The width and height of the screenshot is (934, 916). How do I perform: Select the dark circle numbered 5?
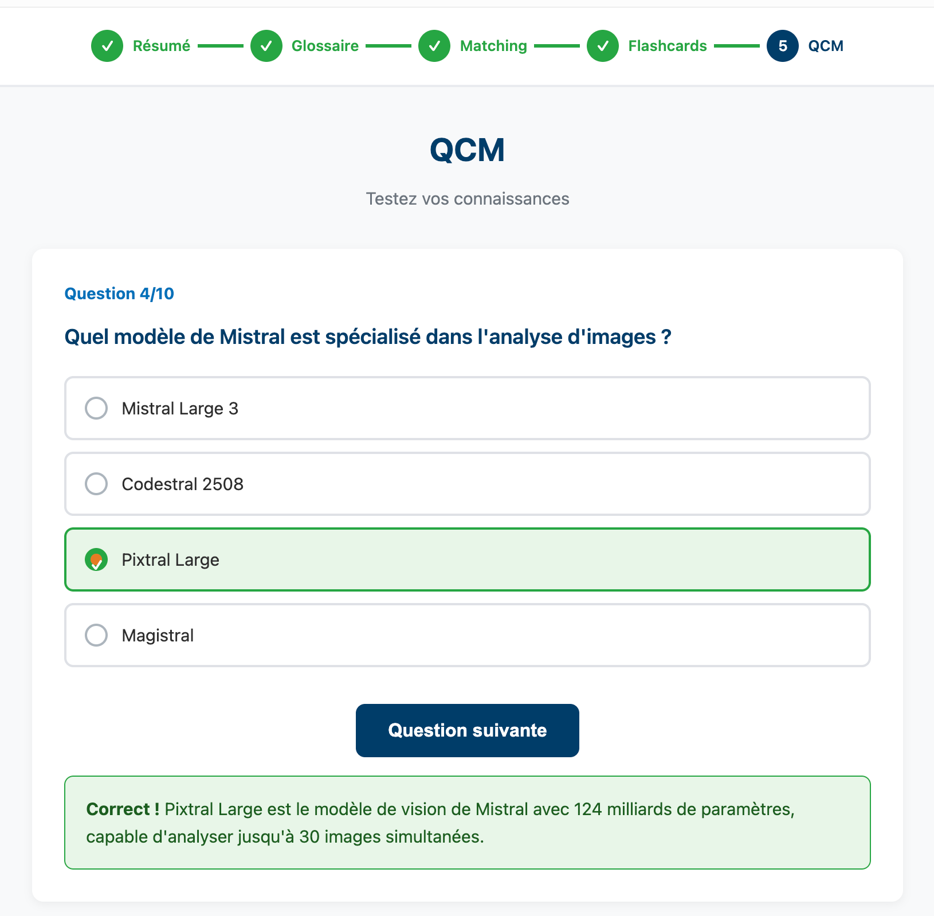tap(782, 46)
